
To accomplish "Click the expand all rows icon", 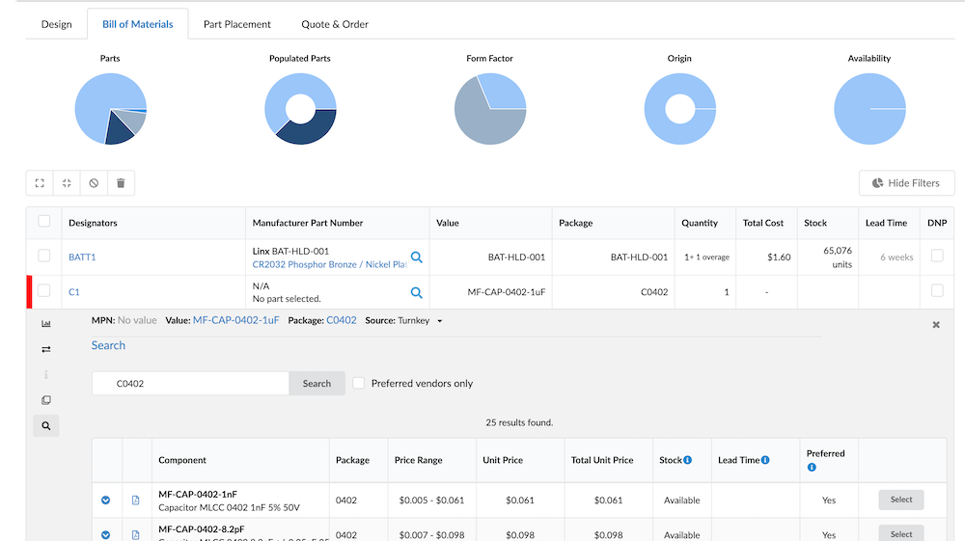I will (x=40, y=183).
